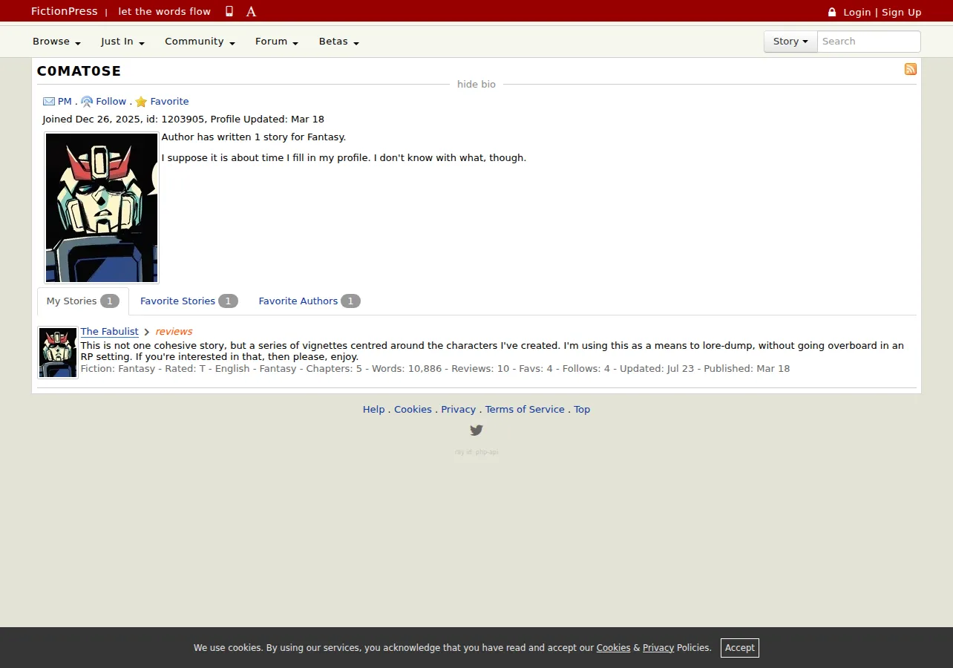953x668 pixels.
Task: Open the Community dropdown
Action: tap(200, 42)
